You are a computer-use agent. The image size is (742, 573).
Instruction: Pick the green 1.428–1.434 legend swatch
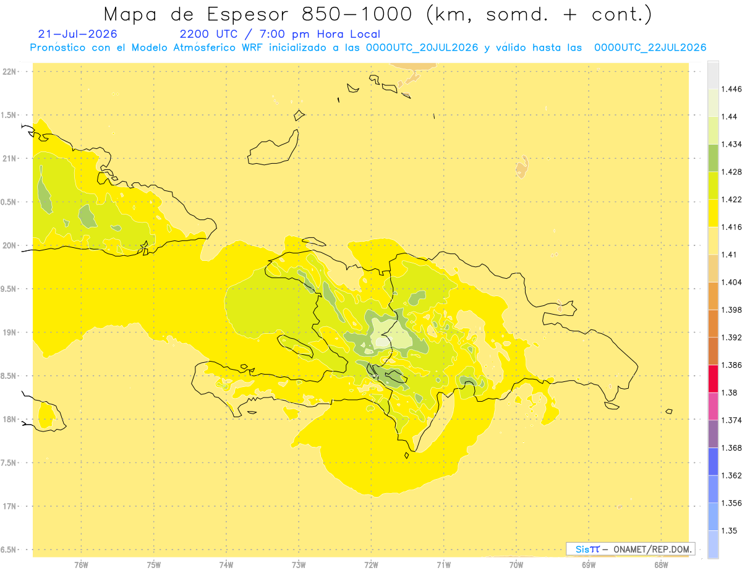(x=713, y=158)
